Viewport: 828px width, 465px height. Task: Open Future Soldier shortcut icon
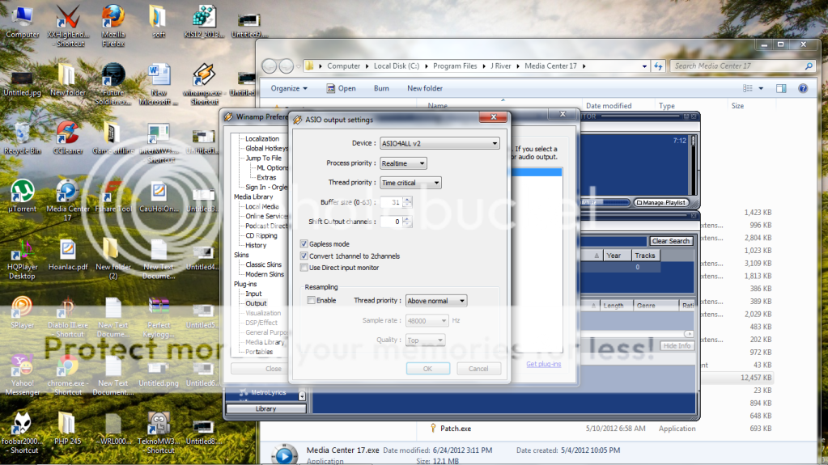[113, 83]
